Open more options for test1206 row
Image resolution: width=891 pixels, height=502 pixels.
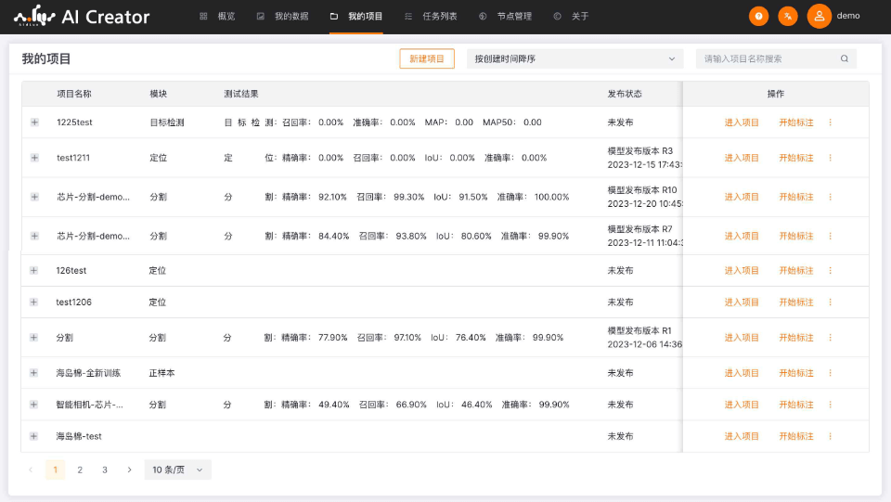pyautogui.click(x=831, y=302)
